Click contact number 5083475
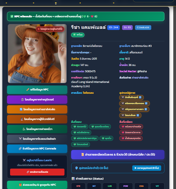The height and width of the screenshot is (189, 176). (90, 71)
